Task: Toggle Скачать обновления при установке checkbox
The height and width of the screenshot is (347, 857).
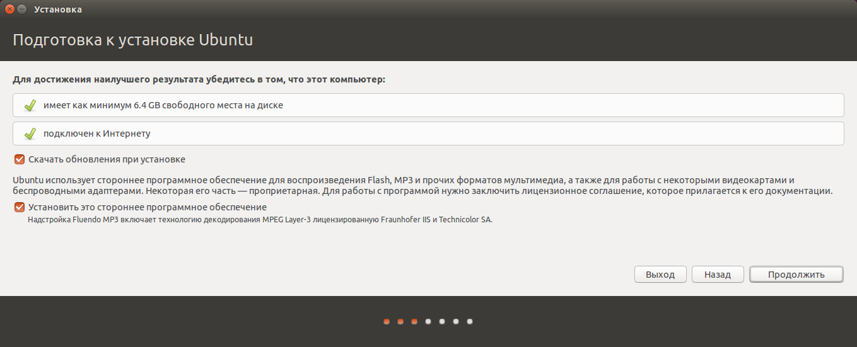Action: (x=20, y=159)
